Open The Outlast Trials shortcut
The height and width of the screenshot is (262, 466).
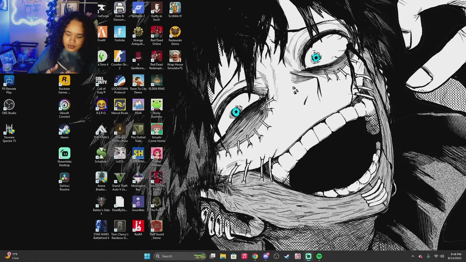tap(138, 133)
